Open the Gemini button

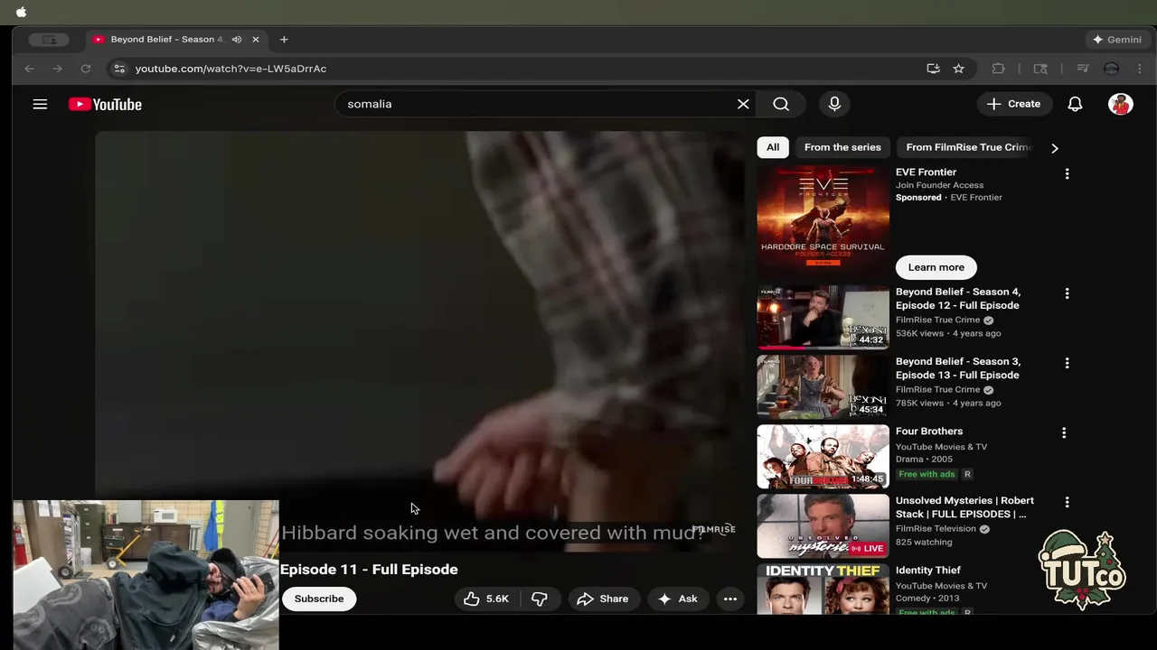coord(1117,40)
